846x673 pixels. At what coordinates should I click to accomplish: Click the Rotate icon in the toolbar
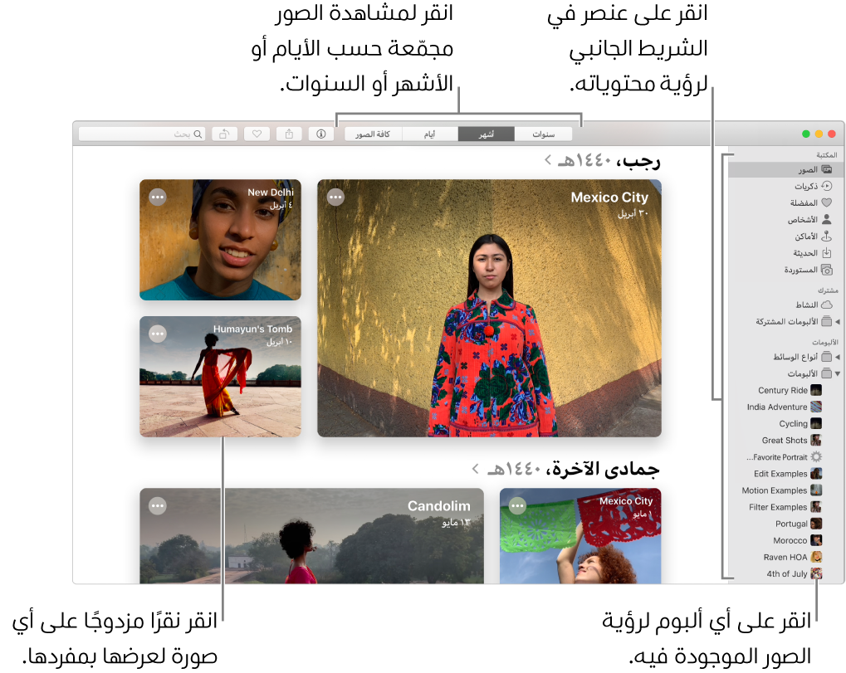coord(224,133)
